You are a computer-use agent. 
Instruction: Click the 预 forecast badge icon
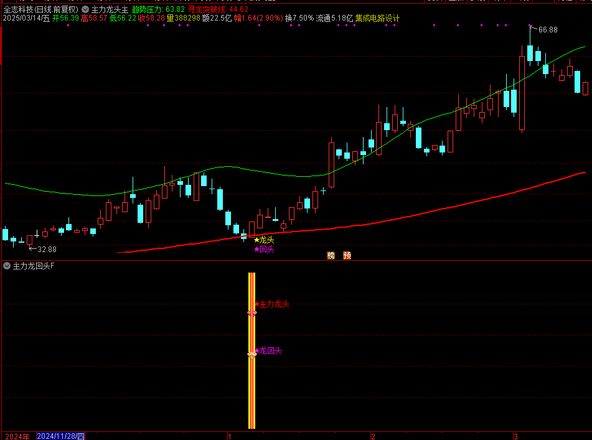(x=347, y=255)
